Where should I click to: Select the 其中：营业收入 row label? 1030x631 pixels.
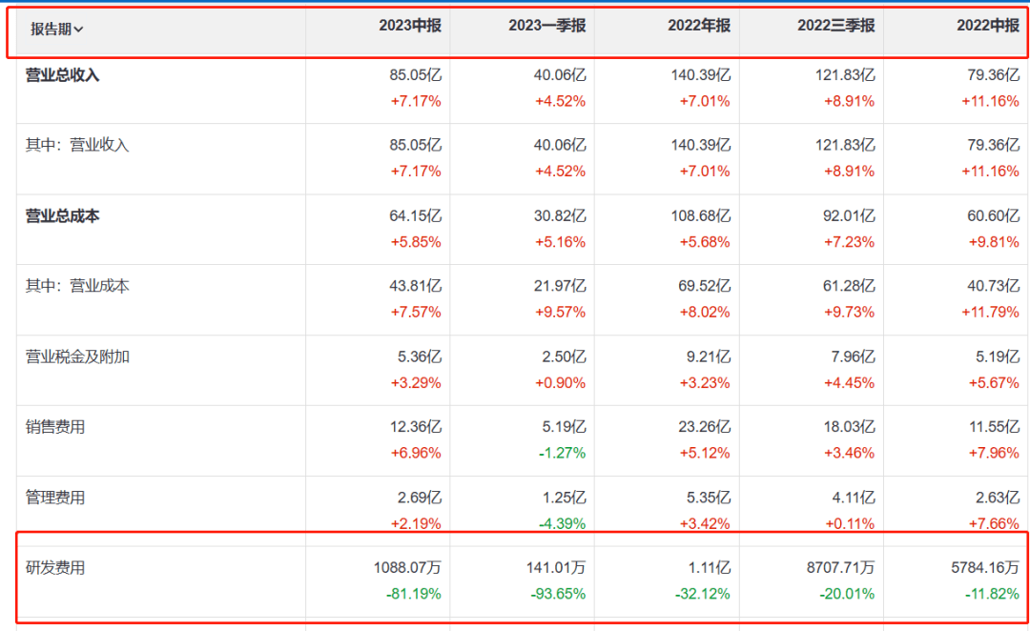(76, 146)
